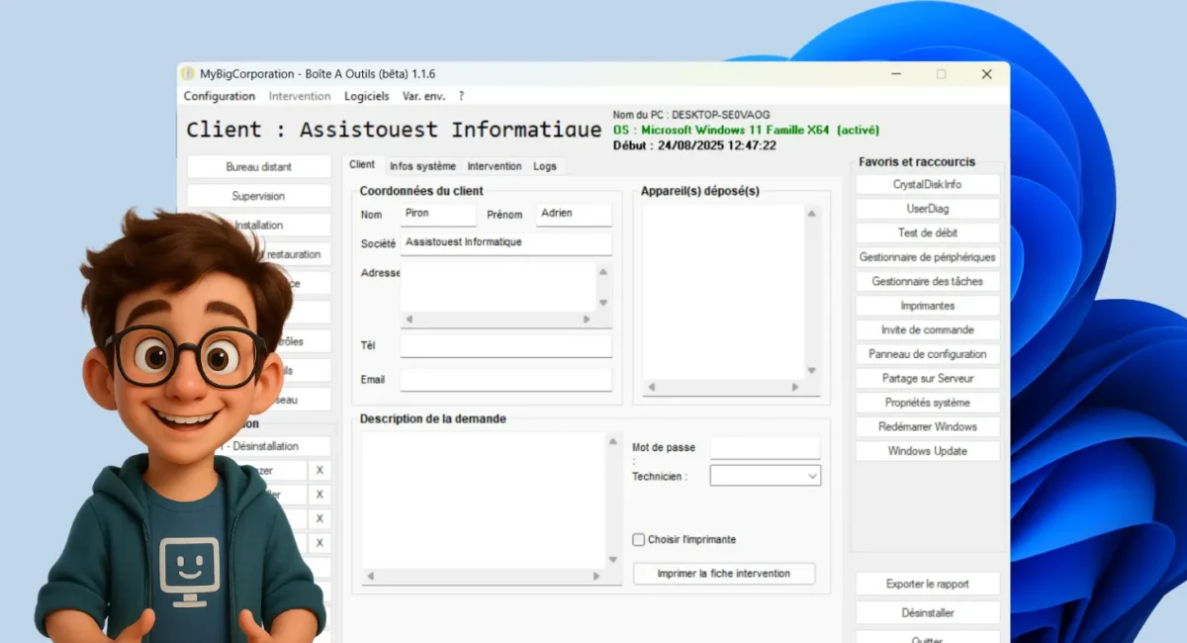
Task: Click inside Description de la demande box
Action: [x=483, y=500]
